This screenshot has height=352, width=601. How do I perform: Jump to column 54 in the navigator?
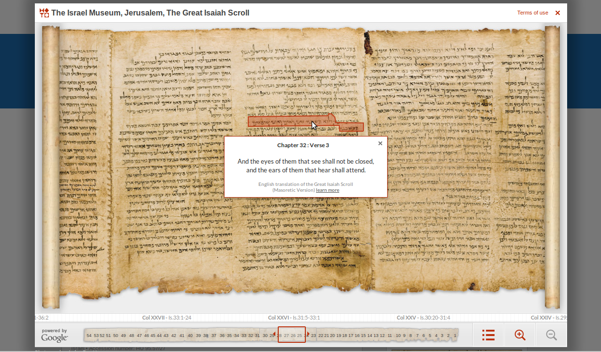tap(89, 336)
